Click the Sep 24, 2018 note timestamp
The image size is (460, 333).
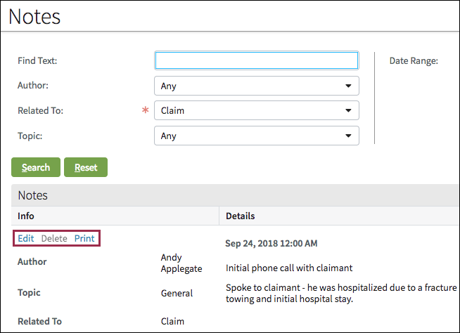click(271, 244)
